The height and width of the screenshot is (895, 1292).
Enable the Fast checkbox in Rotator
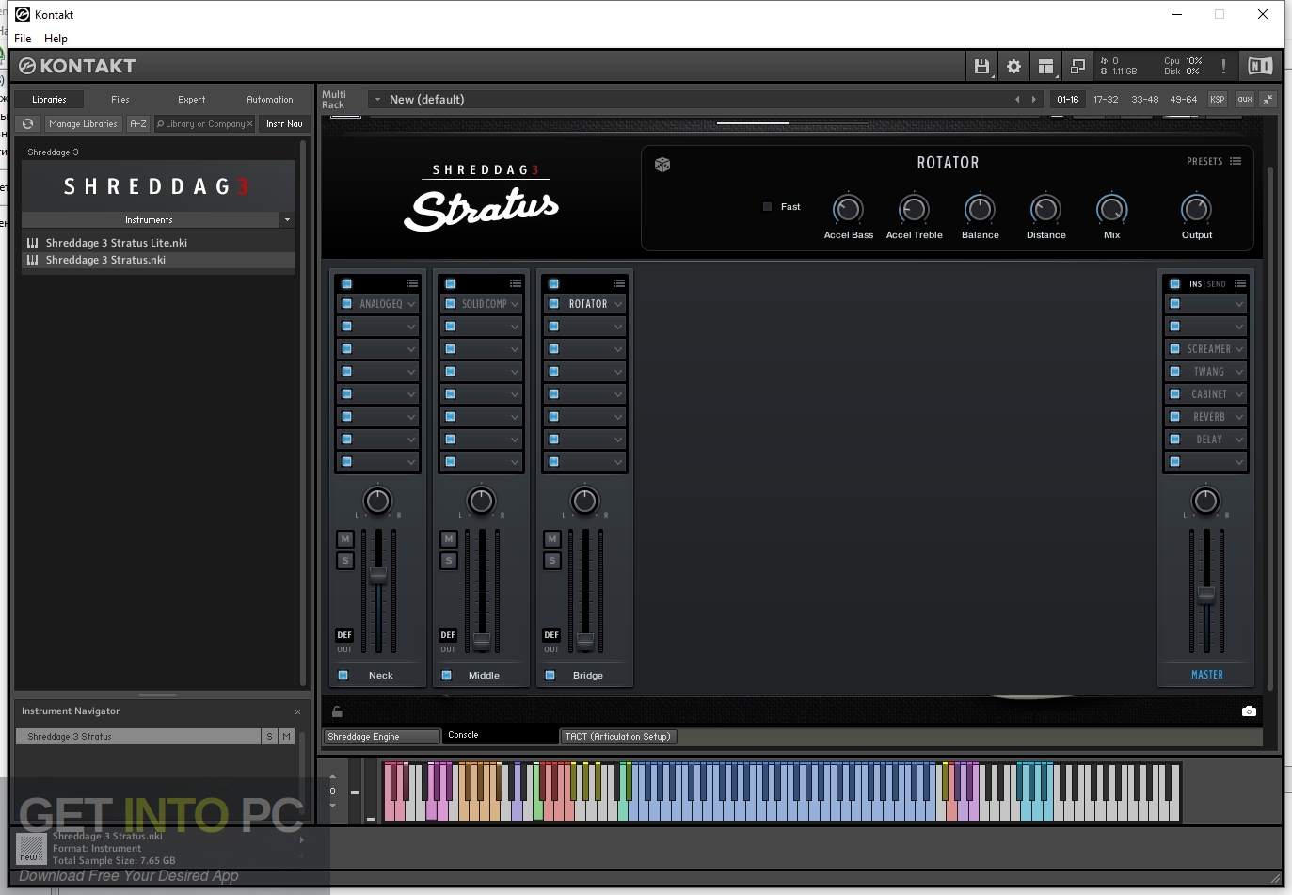(x=767, y=207)
